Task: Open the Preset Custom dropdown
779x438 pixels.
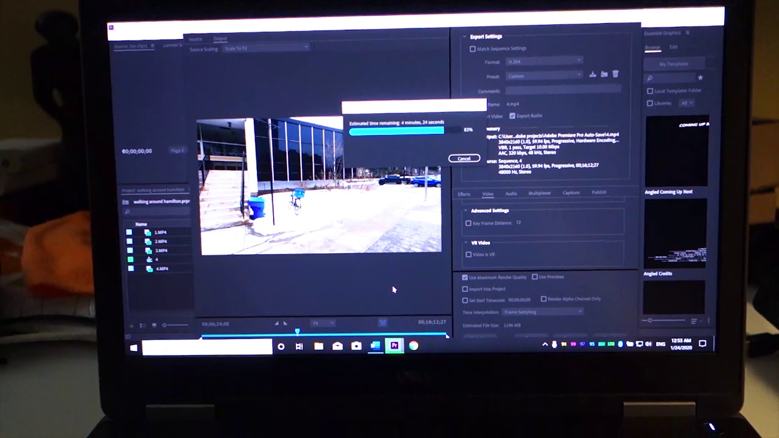Action: 544,76
